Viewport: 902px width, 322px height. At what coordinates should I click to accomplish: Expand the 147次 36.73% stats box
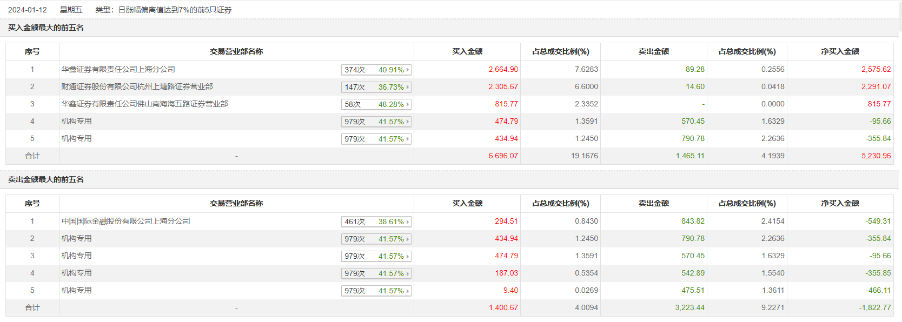click(x=376, y=87)
